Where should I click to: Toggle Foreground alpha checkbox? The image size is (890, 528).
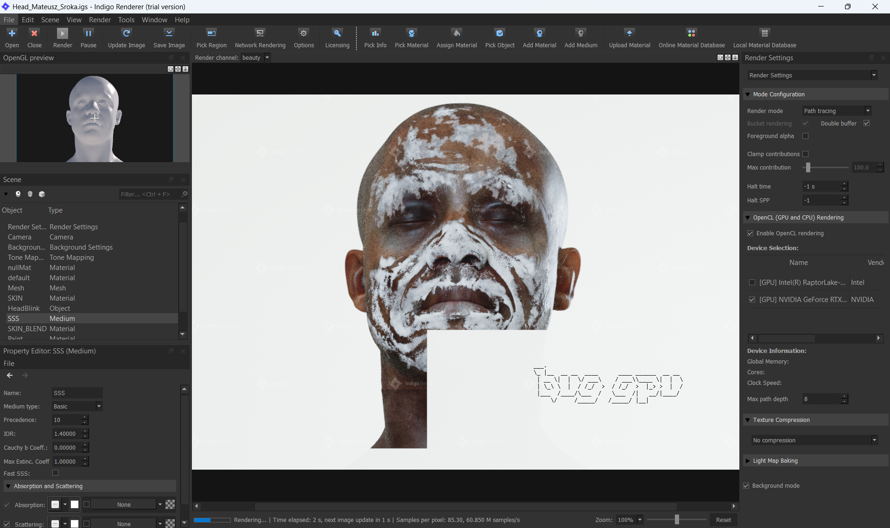pyautogui.click(x=805, y=136)
